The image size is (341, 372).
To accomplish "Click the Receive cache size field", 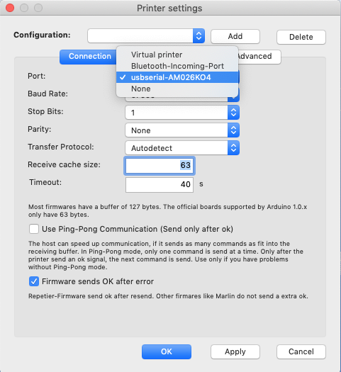I will [x=160, y=165].
